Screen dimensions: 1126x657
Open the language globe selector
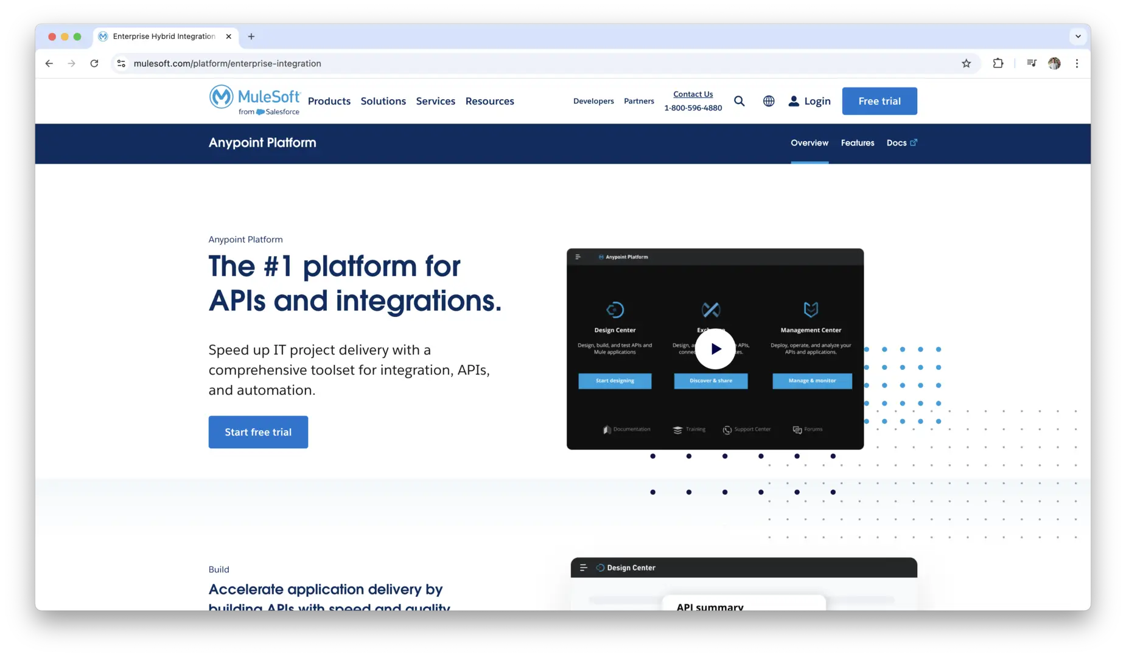tap(769, 101)
